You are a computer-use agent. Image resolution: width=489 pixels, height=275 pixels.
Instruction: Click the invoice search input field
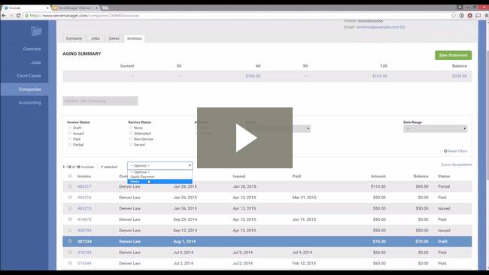click(100, 101)
